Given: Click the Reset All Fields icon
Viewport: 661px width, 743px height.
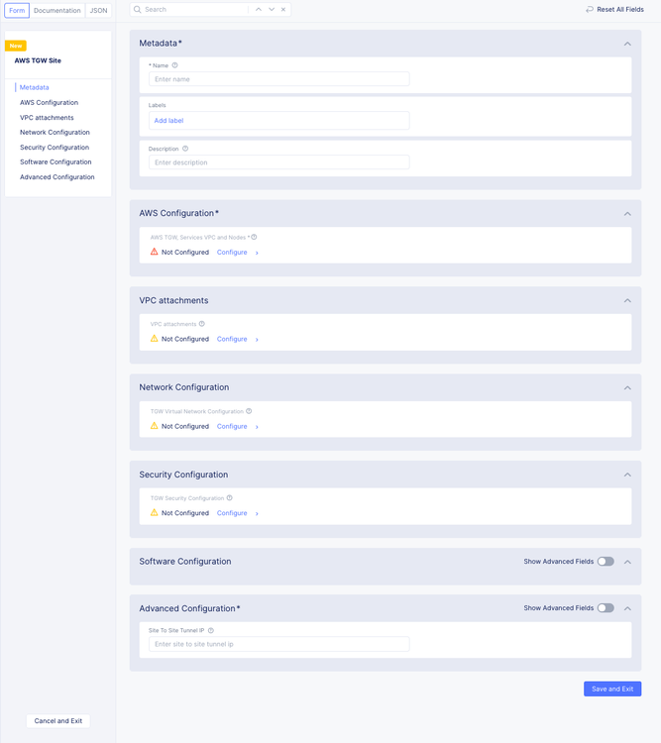Looking at the screenshot, I should pyautogui.click(x=590, y=9).
